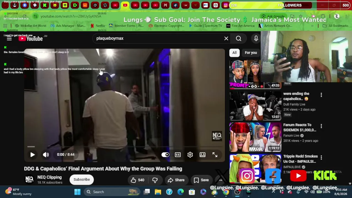Click the '0:00 / 8:44' time display

pyautogui.click(x=66, y=155)
